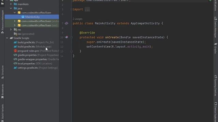
Task: Select the java folder label
Action: (x=20, y=8)
